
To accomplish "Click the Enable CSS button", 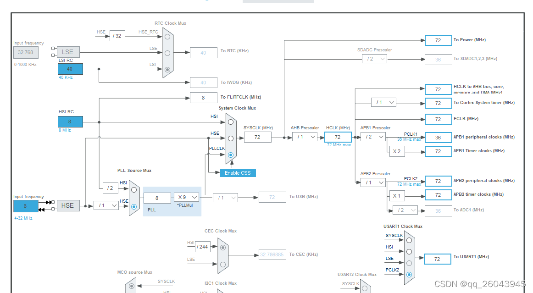I will coord(238,173).
